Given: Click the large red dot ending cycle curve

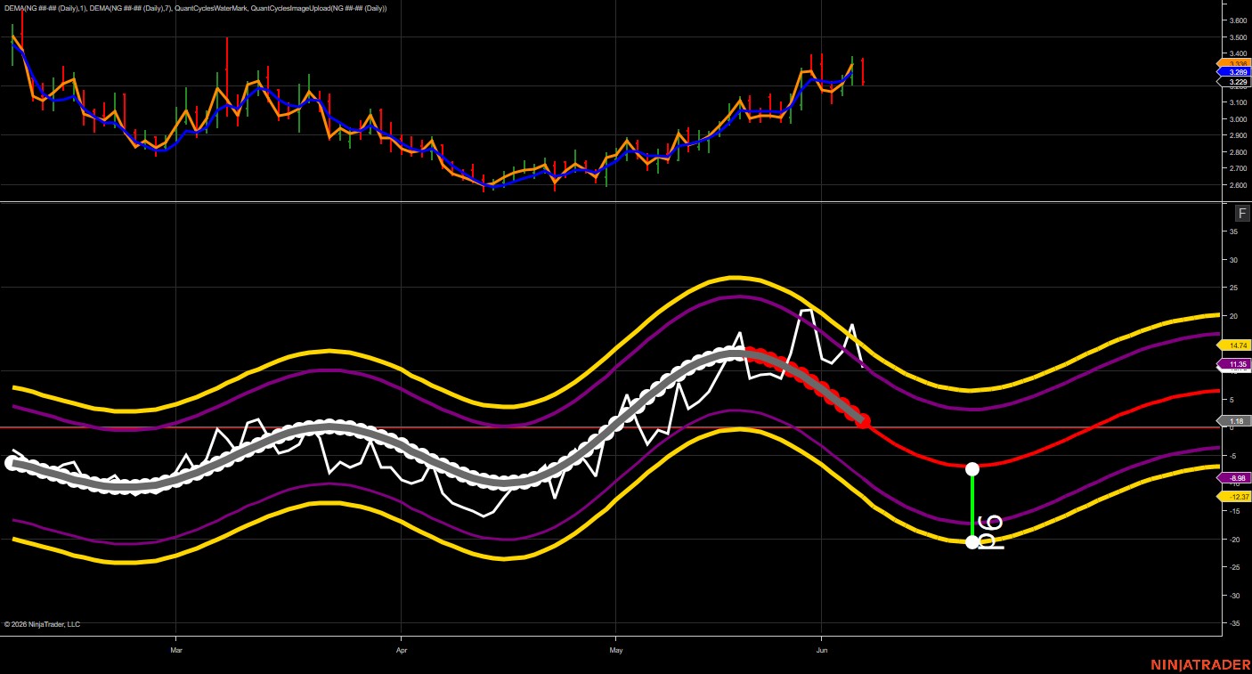Looking at the screenshot, I should point(863,420).
